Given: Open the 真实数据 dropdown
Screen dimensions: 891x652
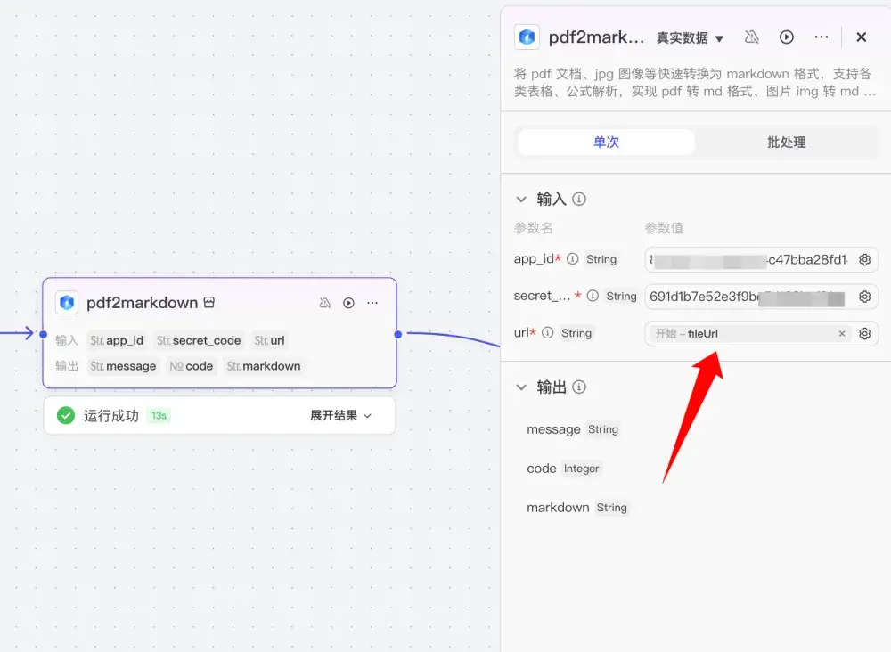Looking at the screenshot, I should click(x=691, y=37).
